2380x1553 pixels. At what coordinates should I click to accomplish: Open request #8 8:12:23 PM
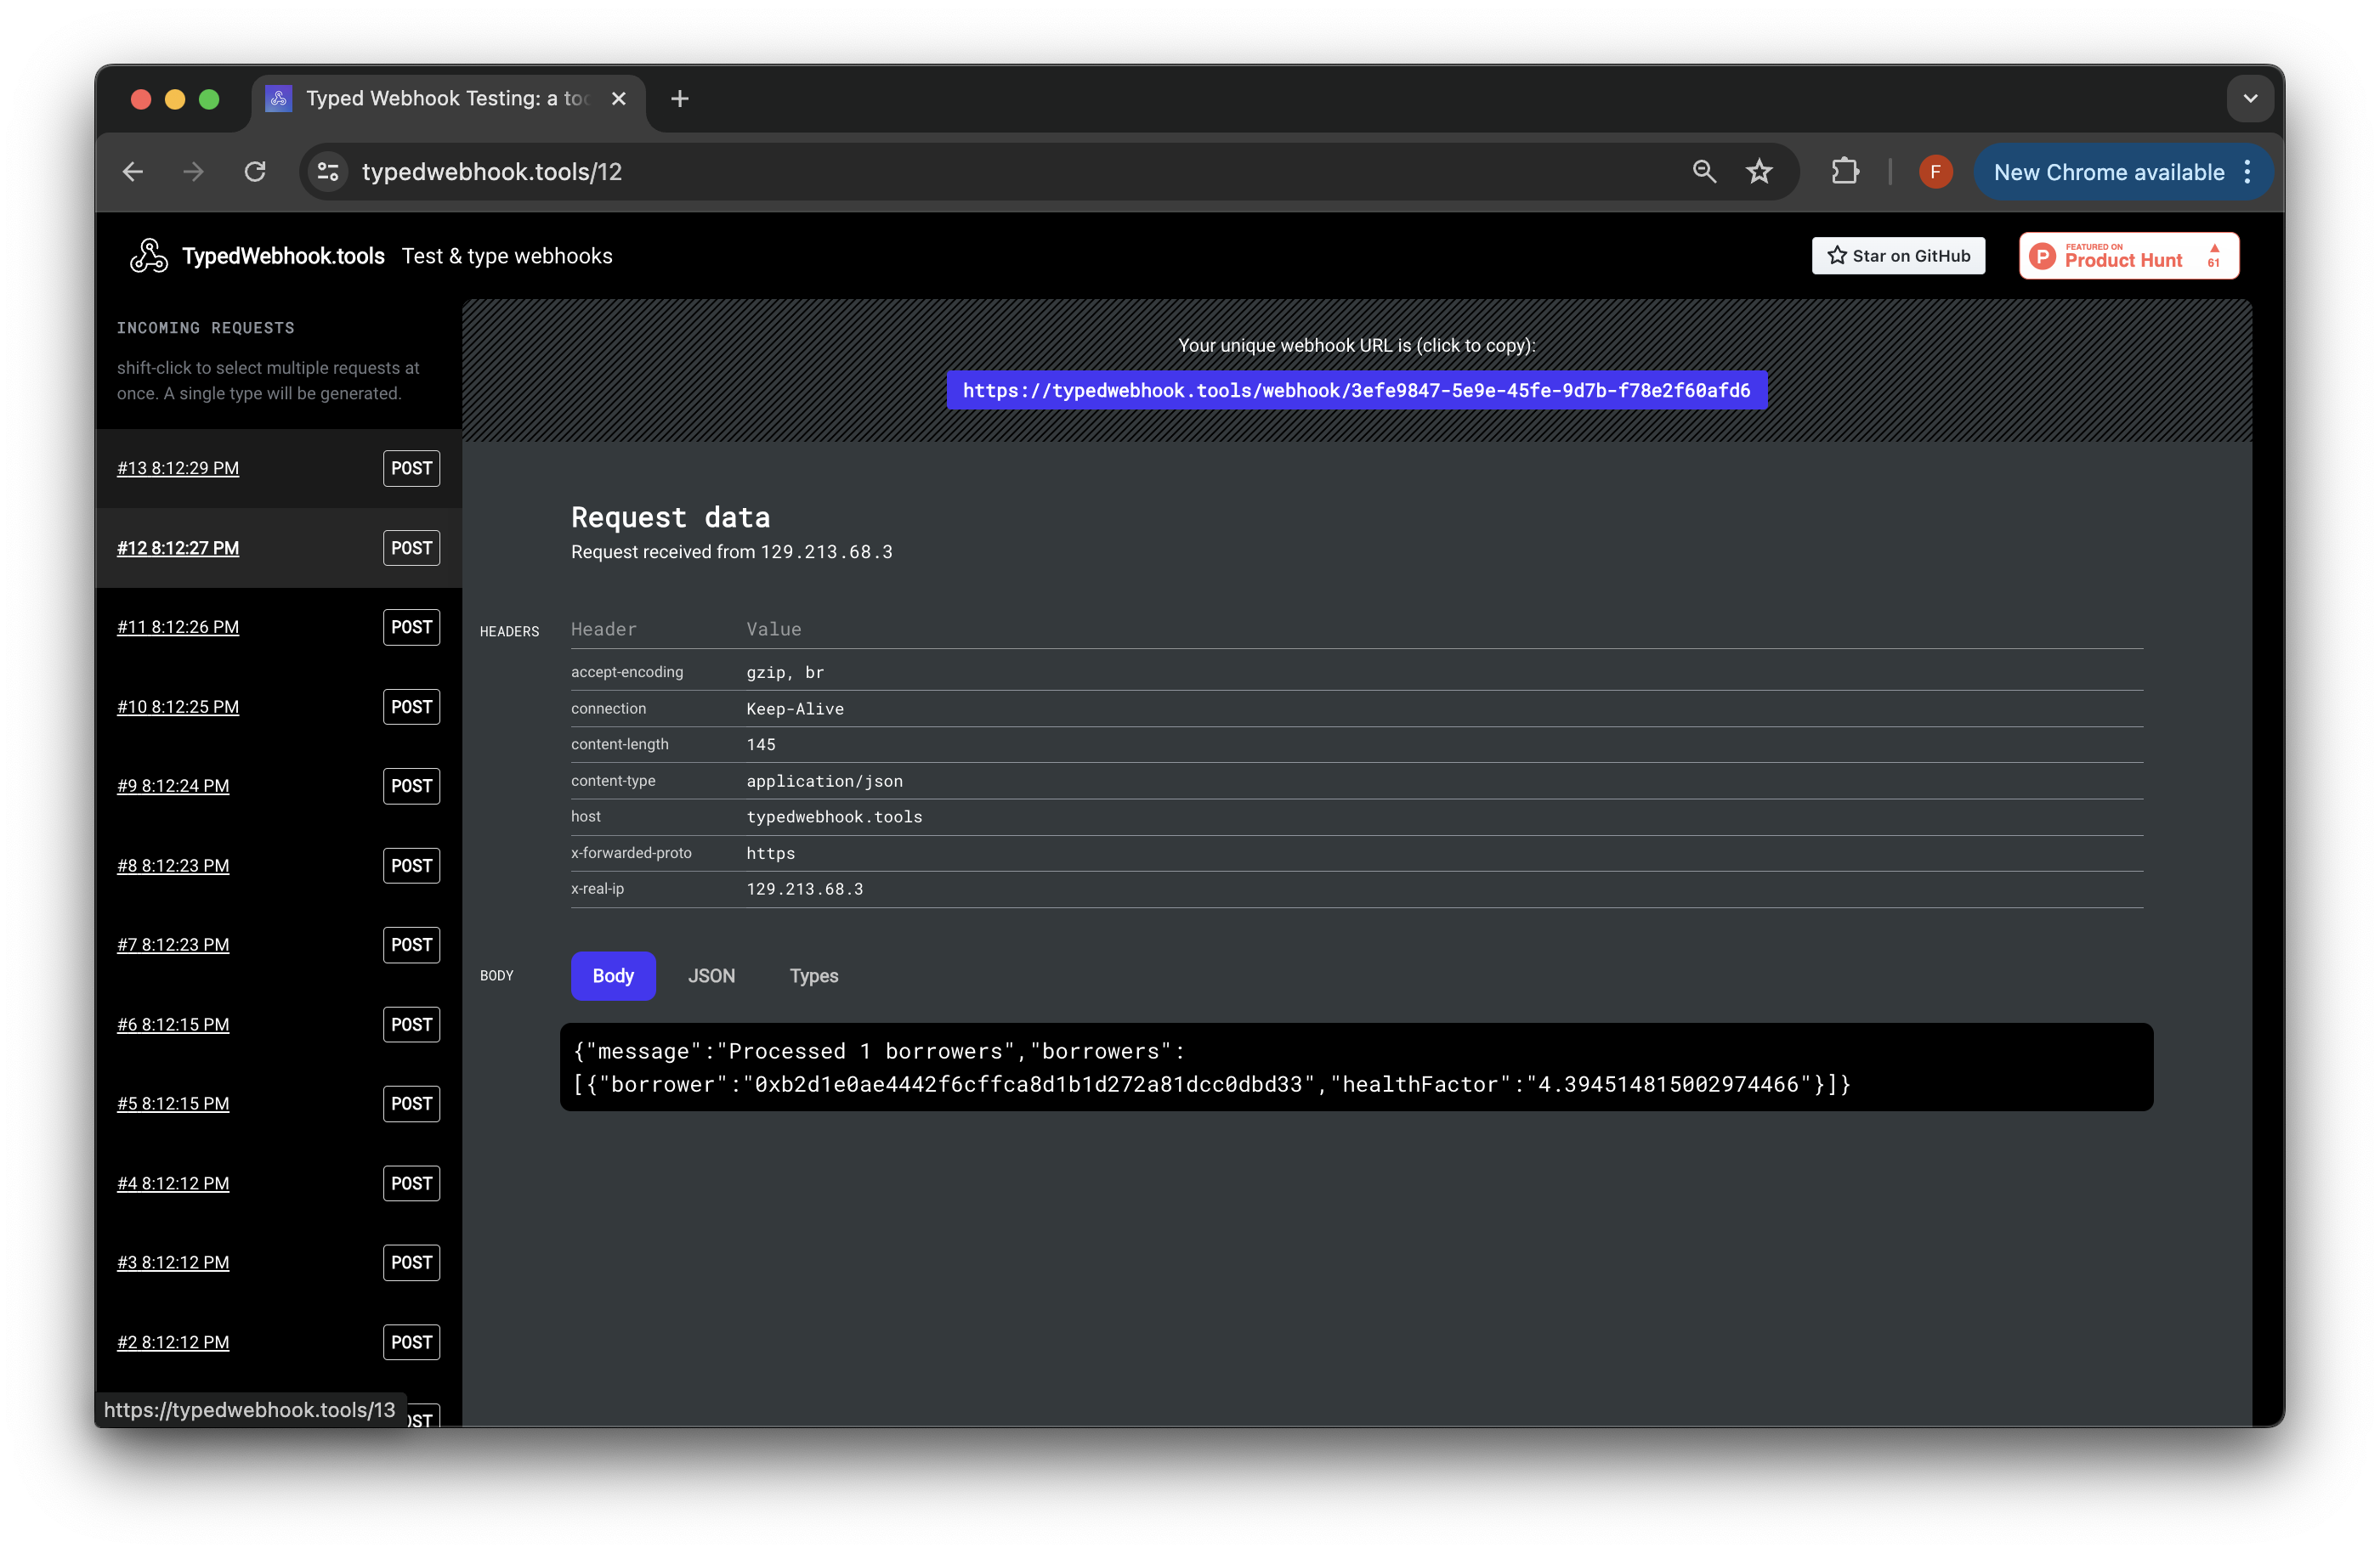(x=173, y=866)
